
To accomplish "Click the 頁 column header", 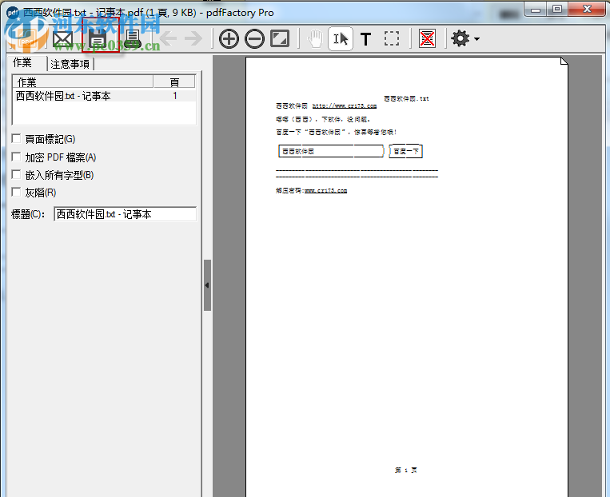I will 174,82.
